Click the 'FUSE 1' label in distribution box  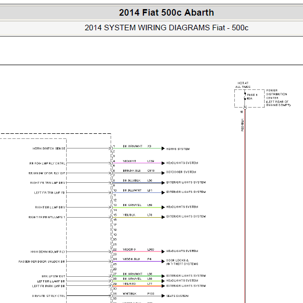click(252, 95)
